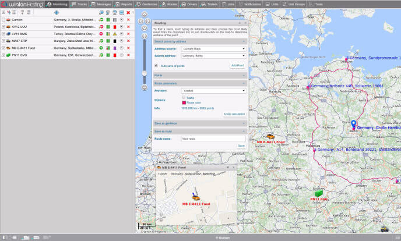The image size is (401, 241).
Task: Click the Add Point button
Action: coord(237,66)
